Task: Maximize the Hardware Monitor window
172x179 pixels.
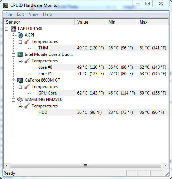Action: coord(148,4)
